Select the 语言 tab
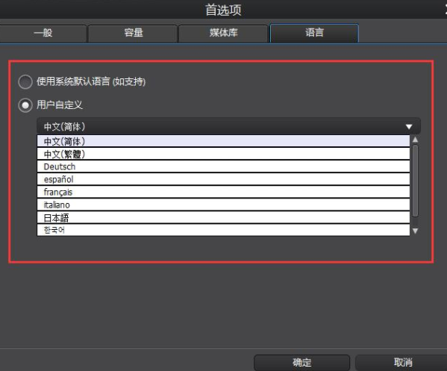Image resolution: width=447 pixels, height=371 pixels. point(314,33)
